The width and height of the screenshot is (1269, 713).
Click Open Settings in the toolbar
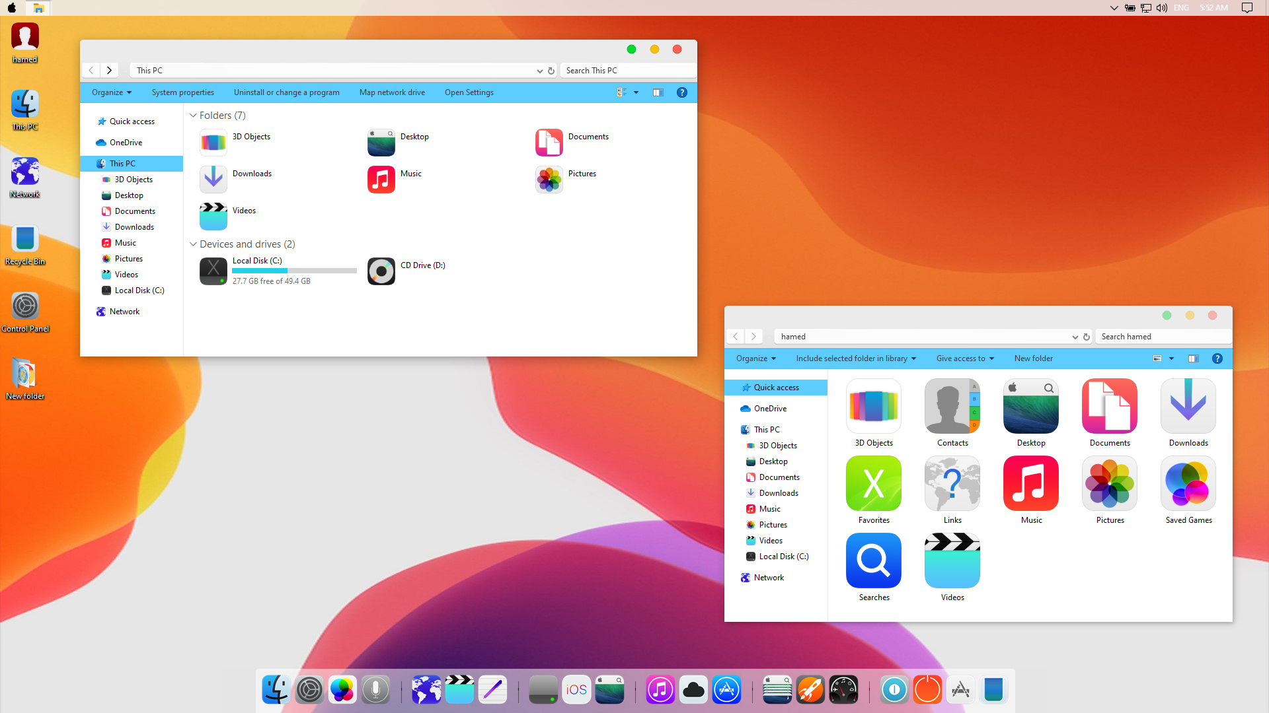469,92
